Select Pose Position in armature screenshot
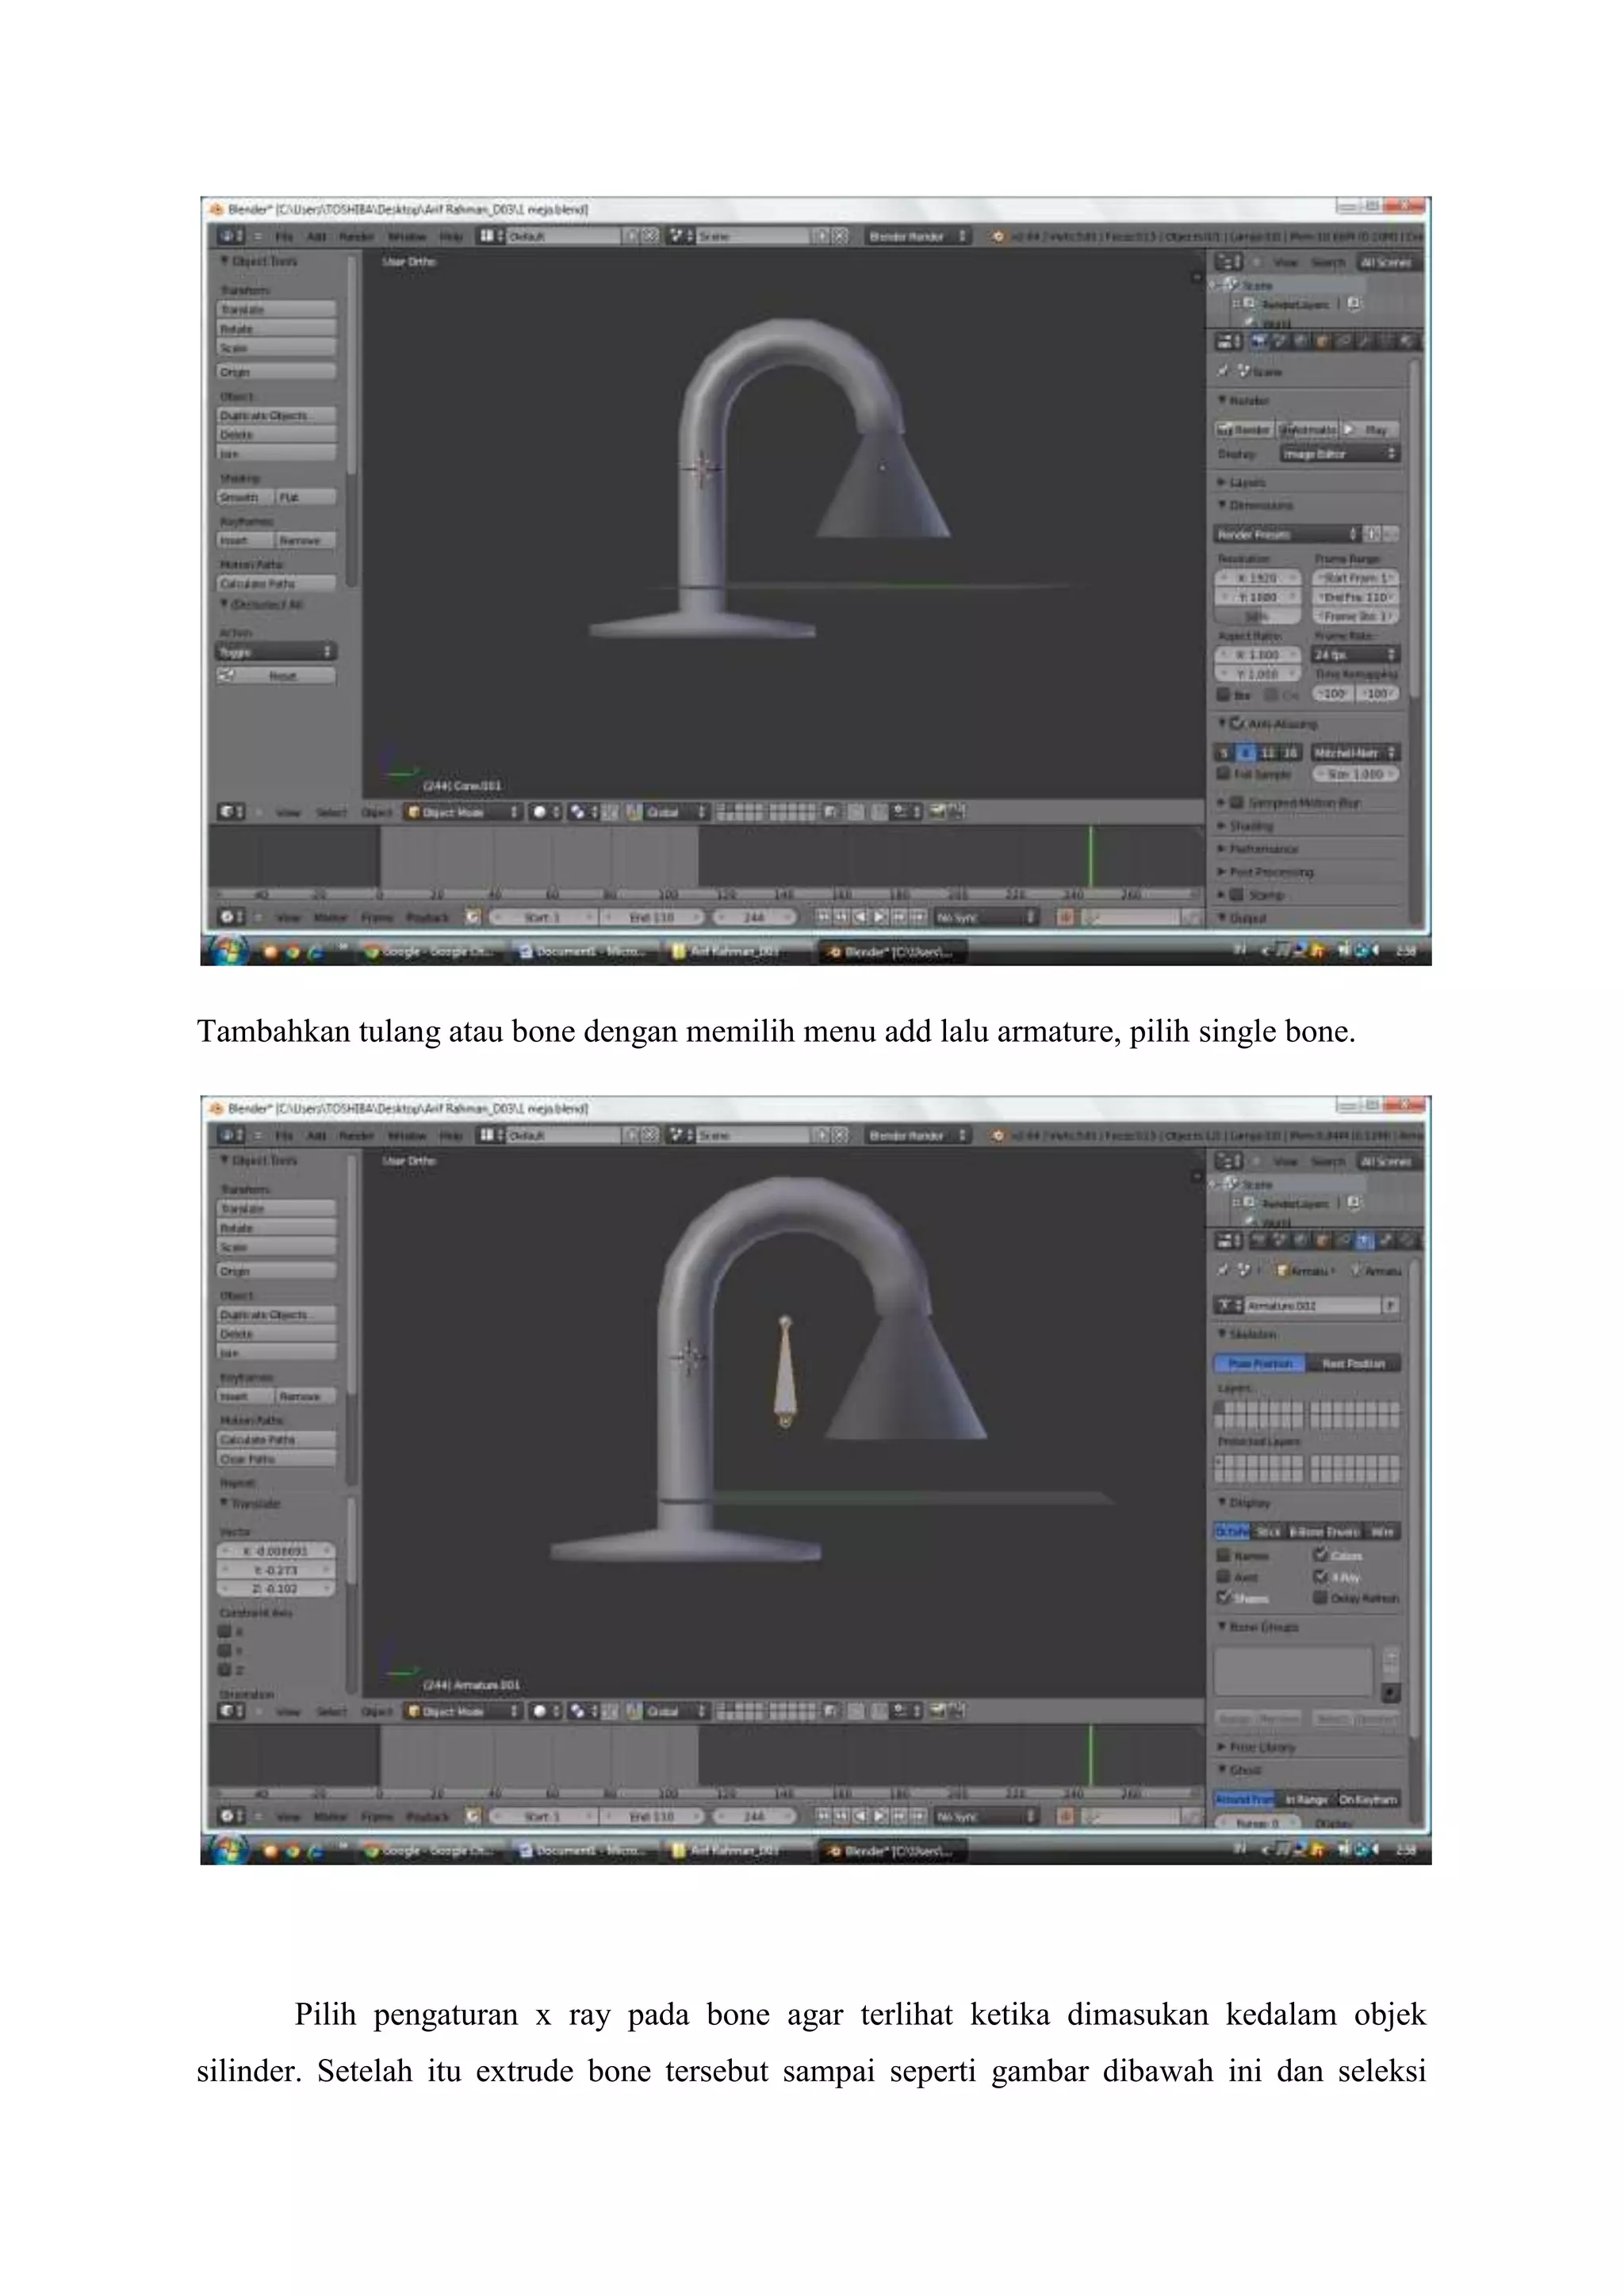 click(x=1260, y=1363)
